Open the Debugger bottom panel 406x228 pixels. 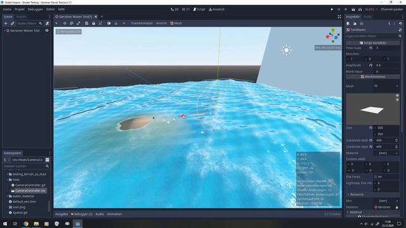pos(82,214)
